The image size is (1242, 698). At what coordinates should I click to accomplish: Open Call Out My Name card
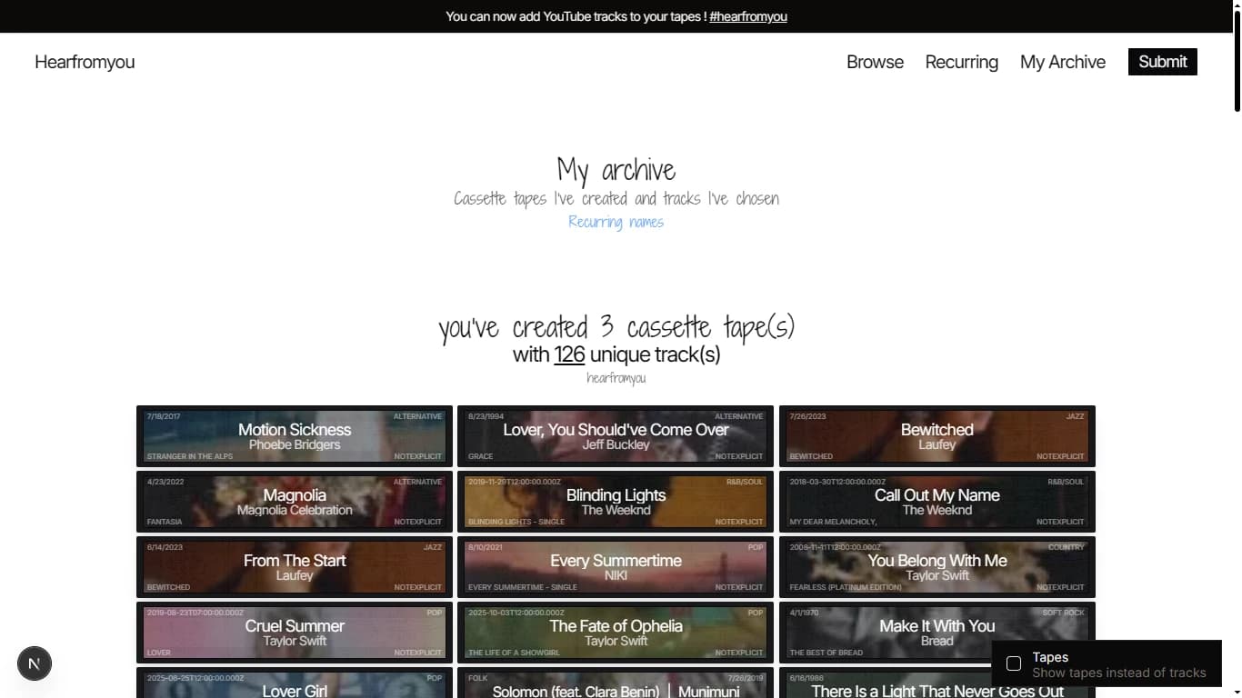pyautogui.click(x=937, y=502)
